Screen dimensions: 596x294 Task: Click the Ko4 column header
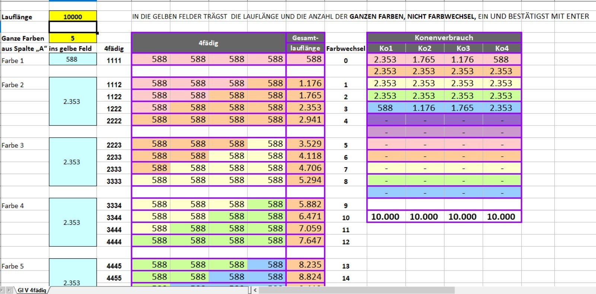coord(501,48)
